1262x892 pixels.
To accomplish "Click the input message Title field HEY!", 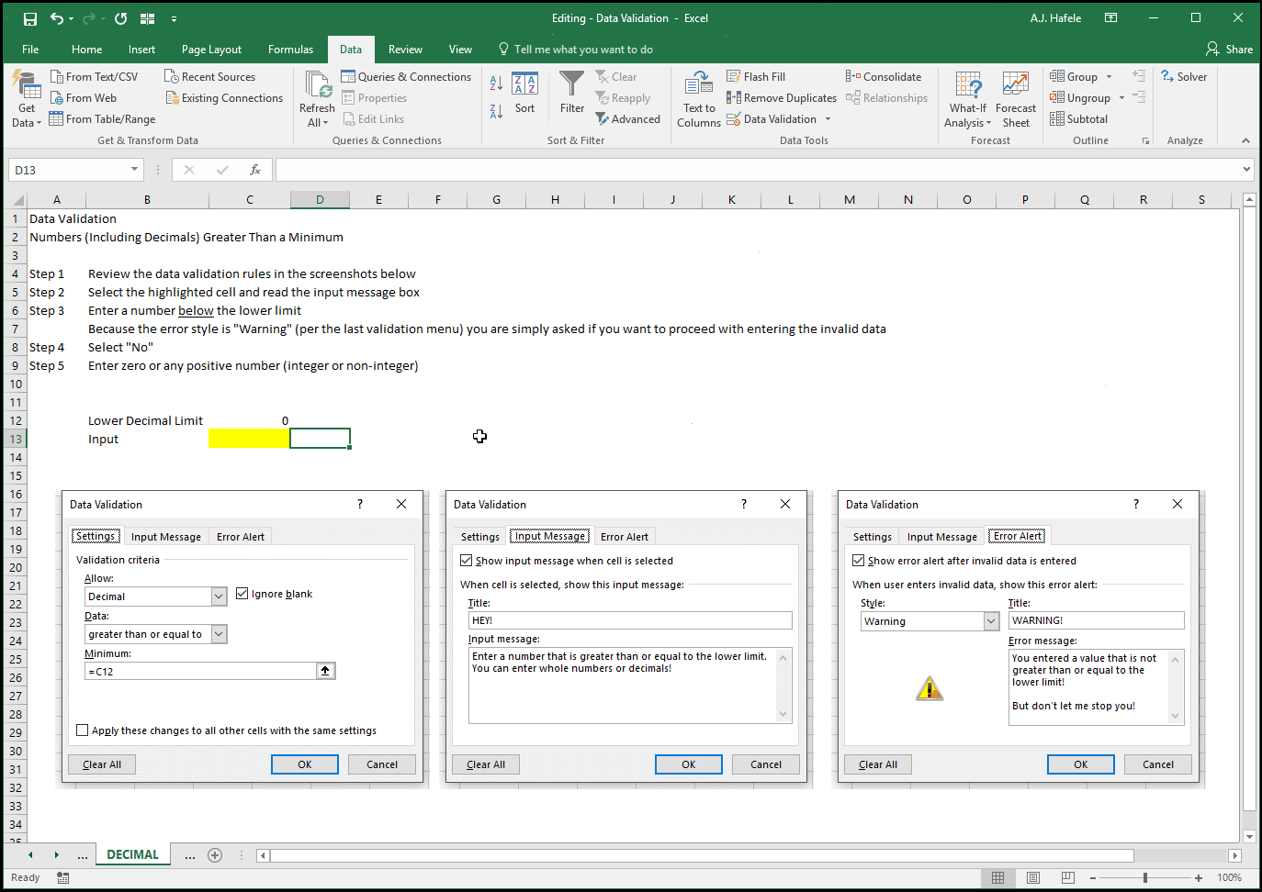I will click(x=630, y=620).
